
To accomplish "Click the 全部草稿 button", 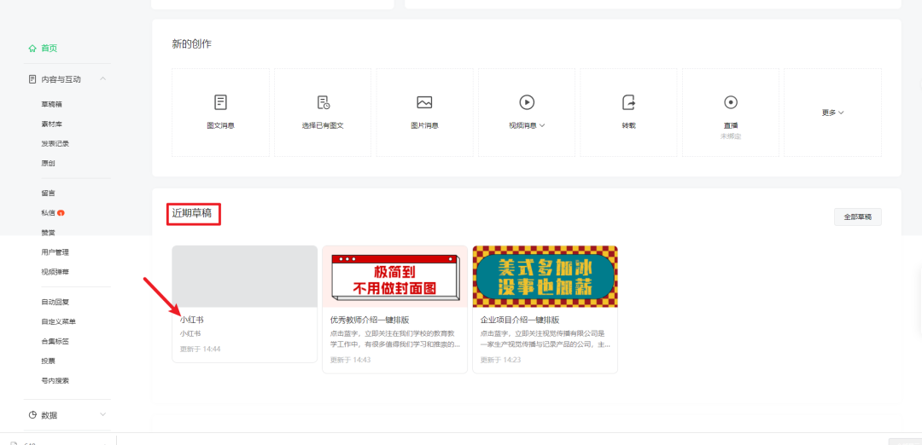I will [x=857, y=217].
